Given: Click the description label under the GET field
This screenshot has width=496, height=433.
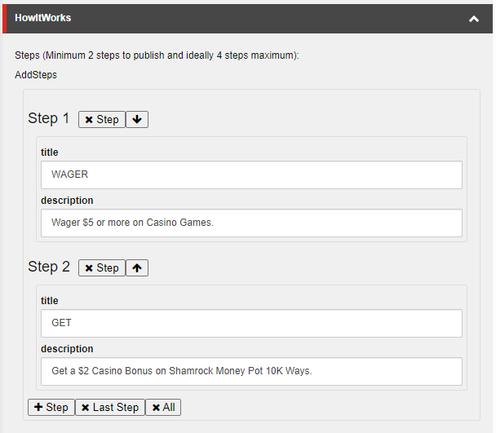Looking at the screenshot, I should [67, 349].
